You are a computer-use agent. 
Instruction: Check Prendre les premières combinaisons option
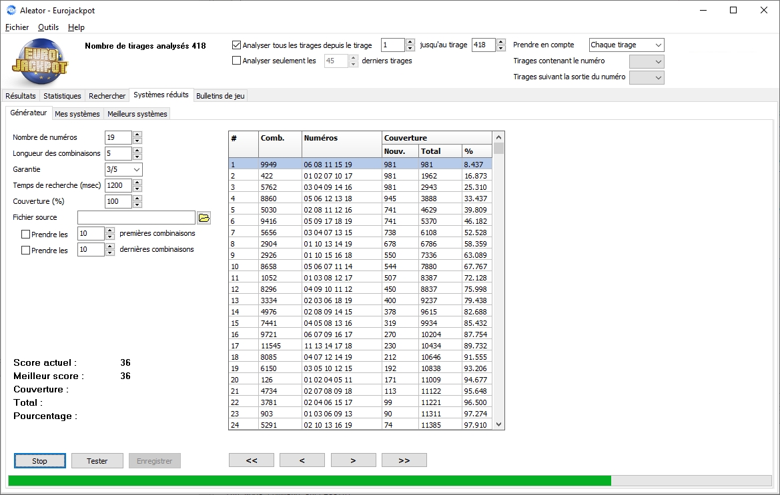tap(26, 235)
